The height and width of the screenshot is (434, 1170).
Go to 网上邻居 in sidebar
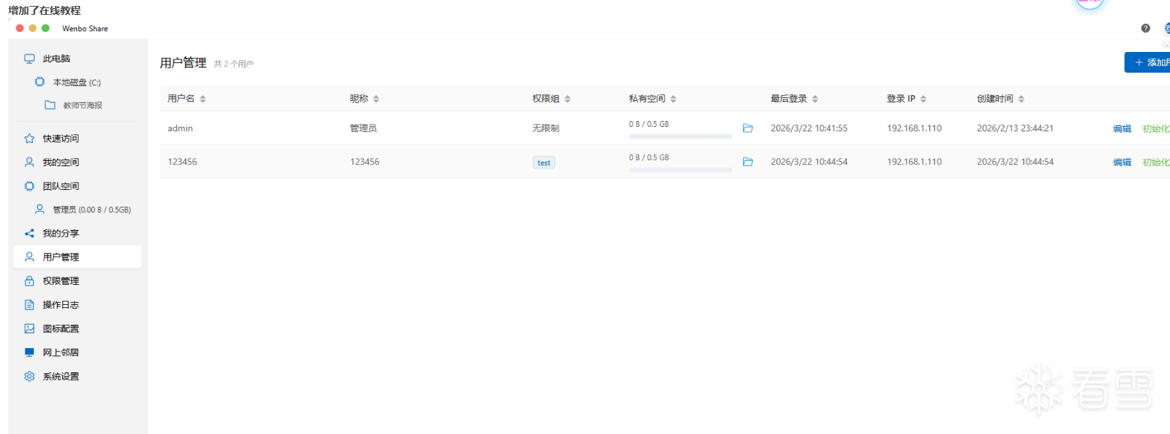[60, 353]
